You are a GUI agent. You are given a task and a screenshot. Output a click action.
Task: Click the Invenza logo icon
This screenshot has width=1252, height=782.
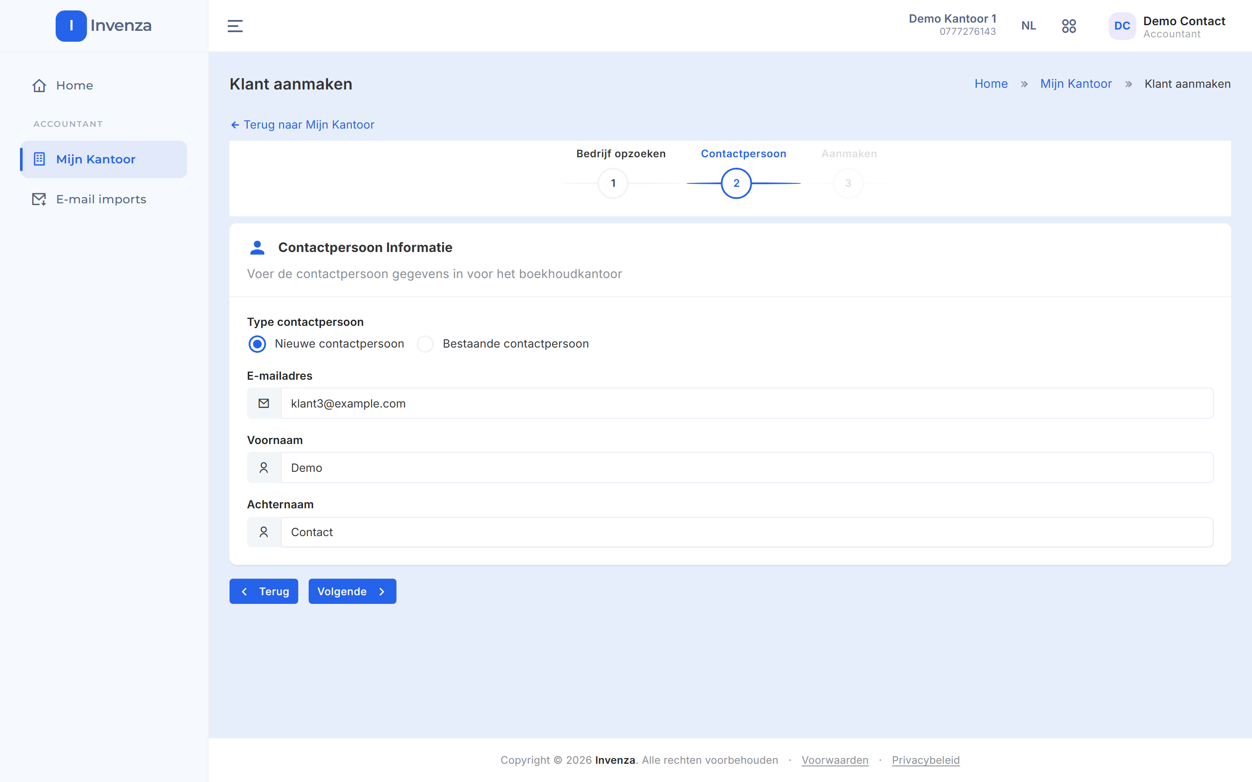71,25
